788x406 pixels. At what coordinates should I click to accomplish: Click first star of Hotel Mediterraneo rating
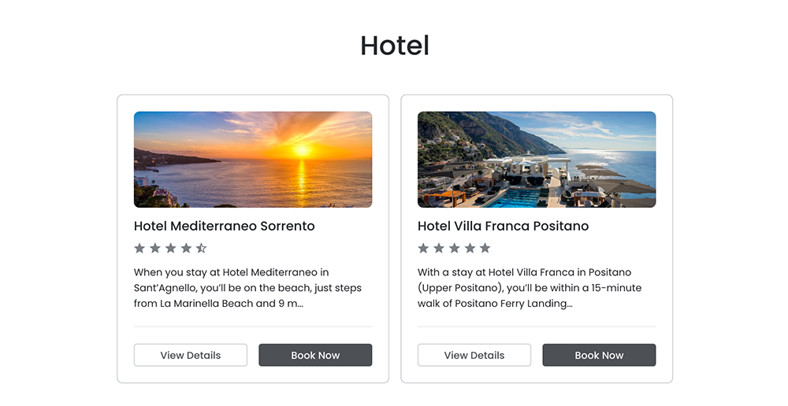click(139, 248)
